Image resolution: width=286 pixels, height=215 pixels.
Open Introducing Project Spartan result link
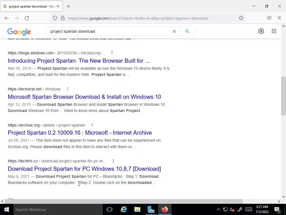tap(78, 61)
